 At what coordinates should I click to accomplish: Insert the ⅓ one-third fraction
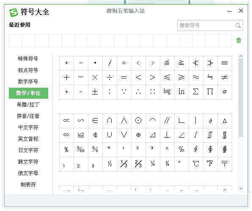point(124,164)
